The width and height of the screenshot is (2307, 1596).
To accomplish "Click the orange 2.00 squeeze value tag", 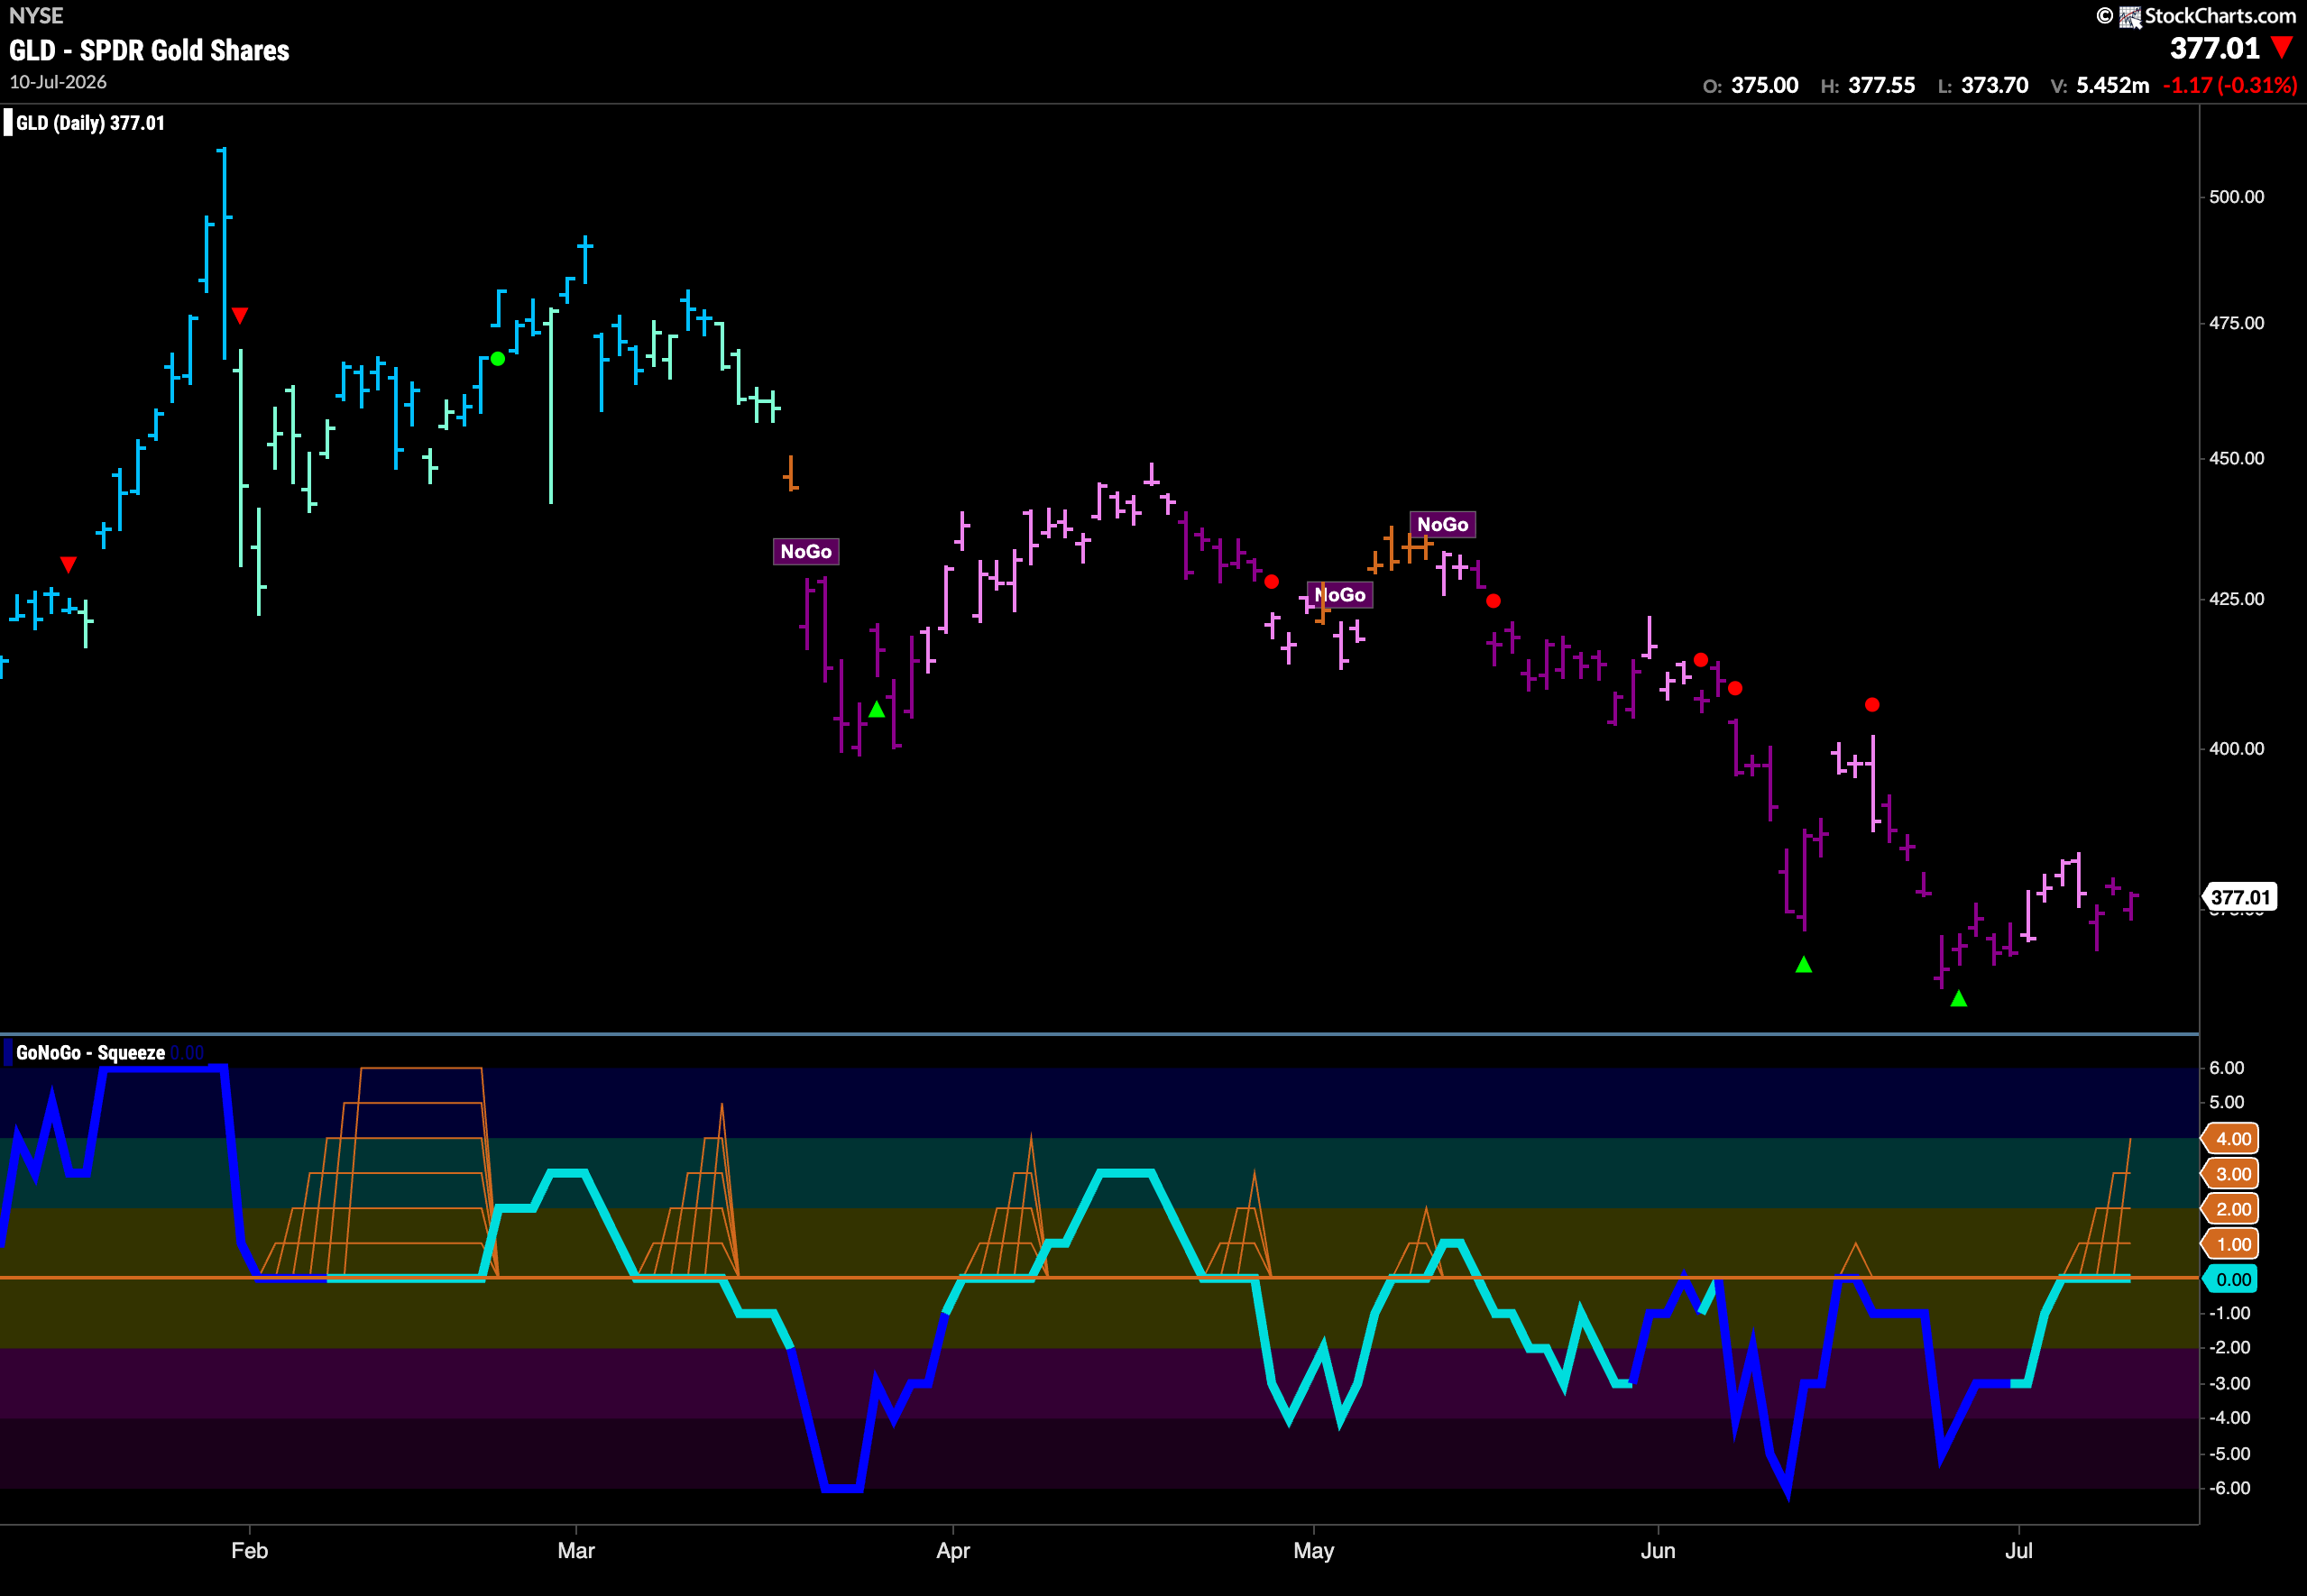I will [2232, 1209].
